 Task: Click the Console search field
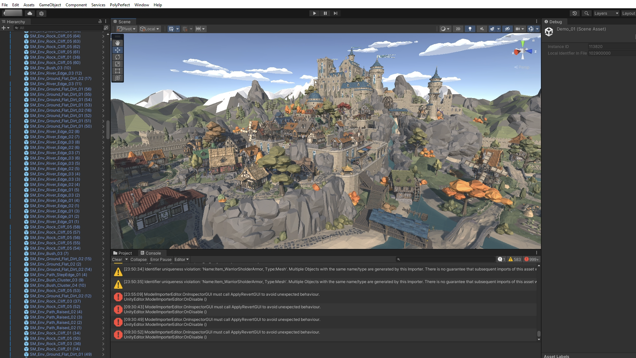(x=446, y=260)
